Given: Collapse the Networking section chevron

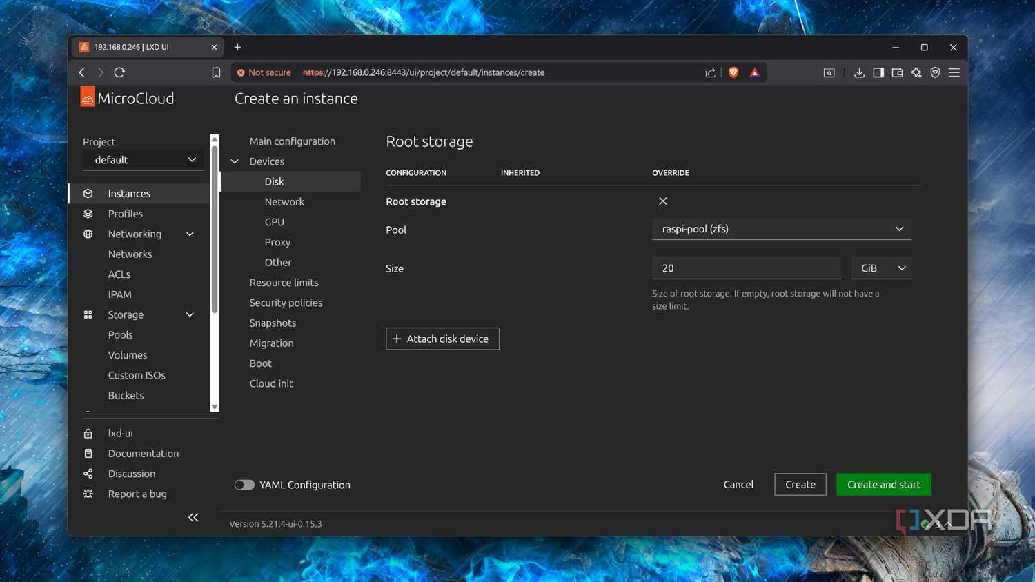Looking at the screenshot, I should click(x=190, y=234).
